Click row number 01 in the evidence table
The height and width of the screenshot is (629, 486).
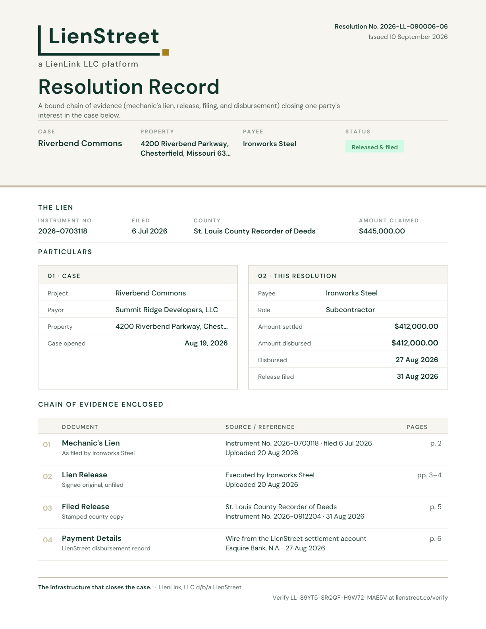click(47, 445)
